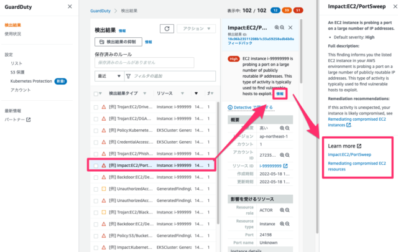Click 情報 link after finding description
Image resolution: width=398 pixels, height=252 pixels.
coord(280,94)
